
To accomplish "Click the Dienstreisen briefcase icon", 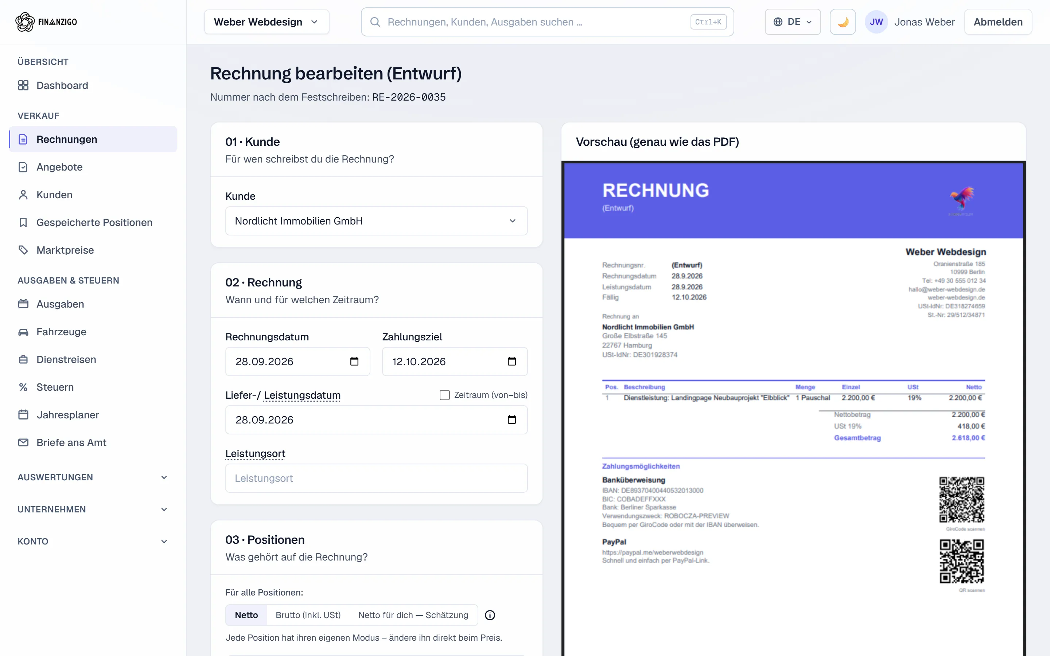I will click(23, 360).
